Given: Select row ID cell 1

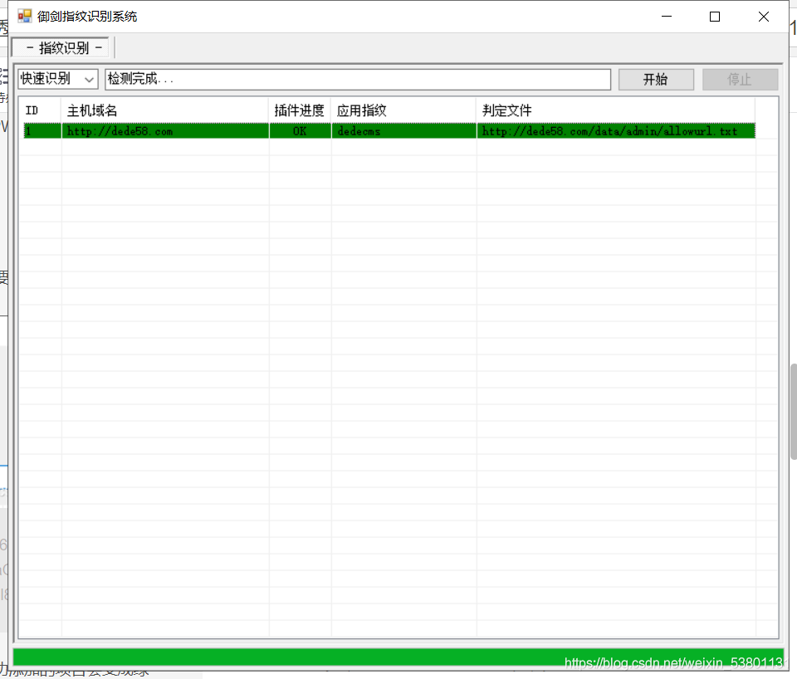Looking at the screenshot, I should pos(42,131).
